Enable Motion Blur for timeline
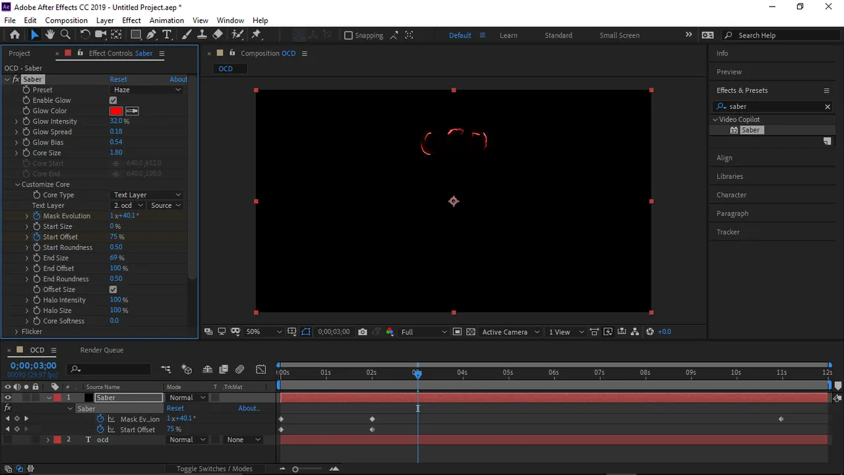This screenshot has width=844, height=475. coord(239,369)
